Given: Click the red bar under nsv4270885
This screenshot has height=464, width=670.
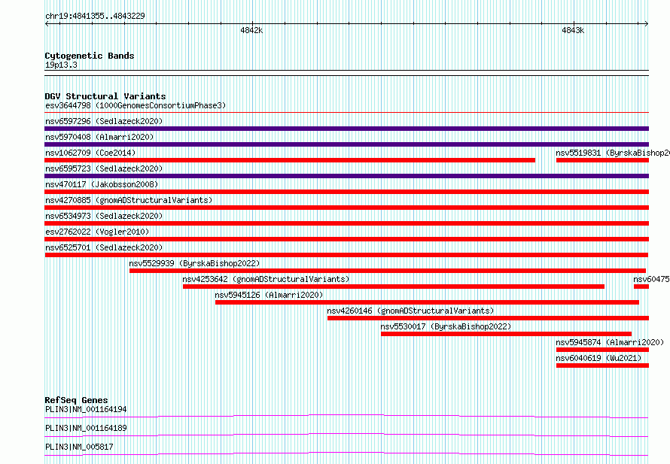Looking at the screenshot, I should (346, 208).
